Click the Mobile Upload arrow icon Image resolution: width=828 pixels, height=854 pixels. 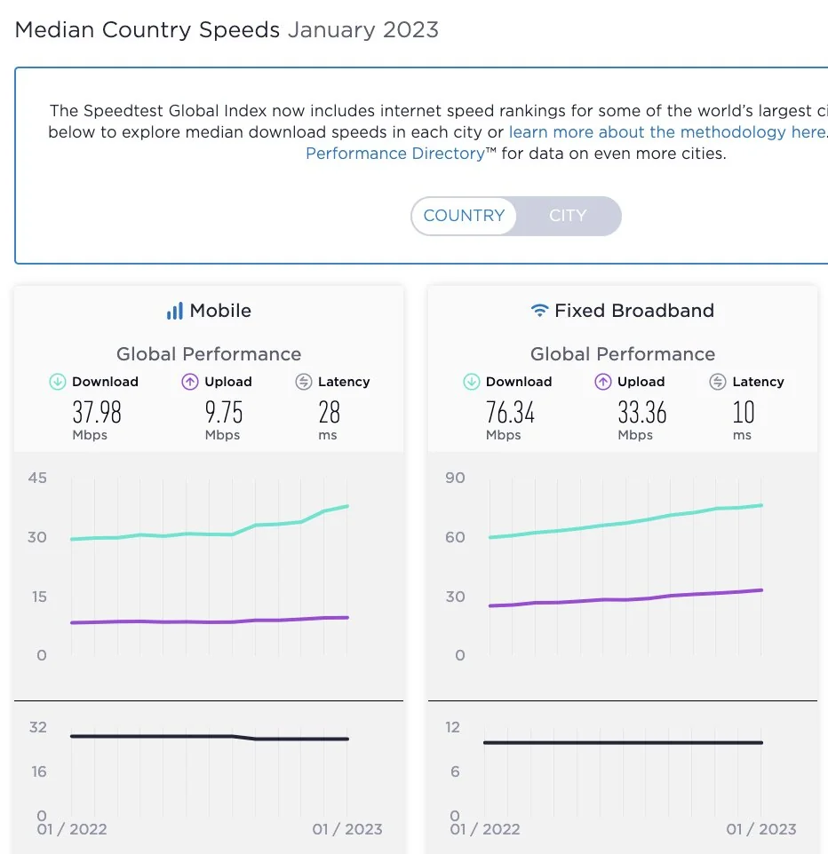tap(189, 382)
